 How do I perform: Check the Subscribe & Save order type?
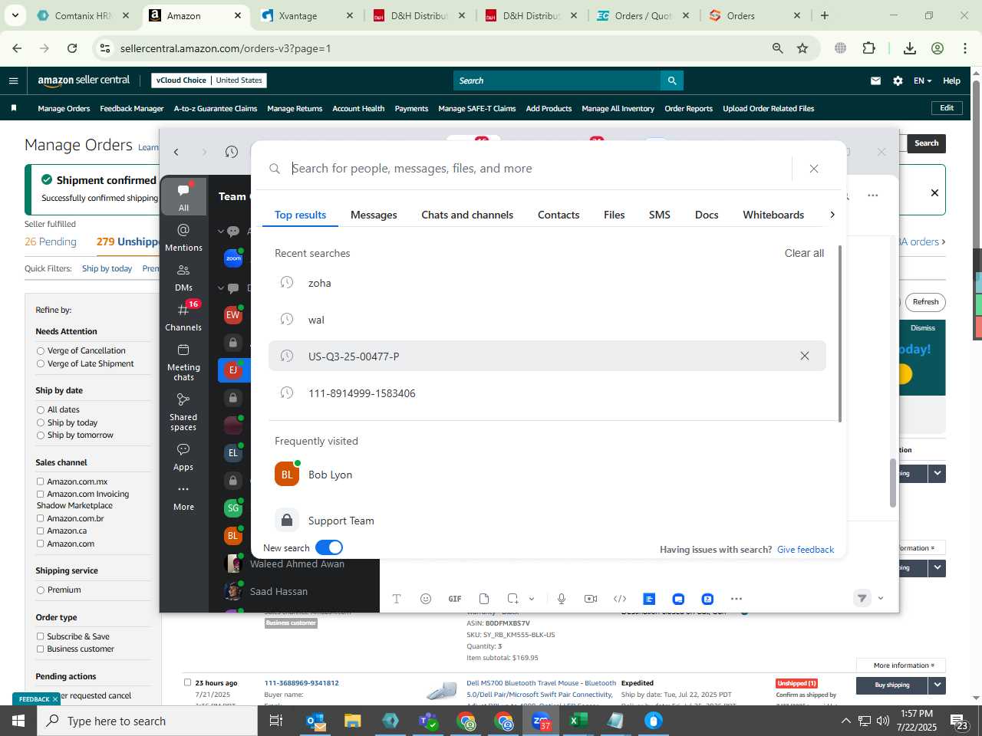click(40, 636)
